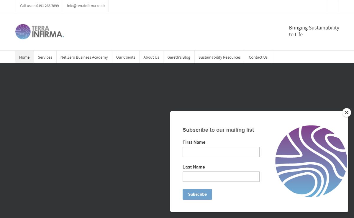Viewport: 354px width, 218px height.
Task: Open the Services menu item
Action: click(x=45, y=57)
